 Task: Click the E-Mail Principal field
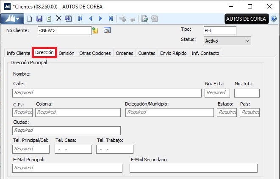point(67,168)
